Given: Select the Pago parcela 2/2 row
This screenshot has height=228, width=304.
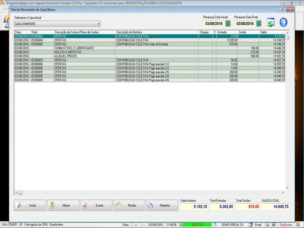Looking at the screenshot, I should click(150, 68).
